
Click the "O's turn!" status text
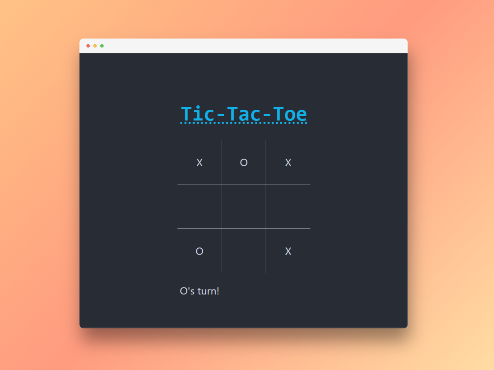[x=199, y=291]
